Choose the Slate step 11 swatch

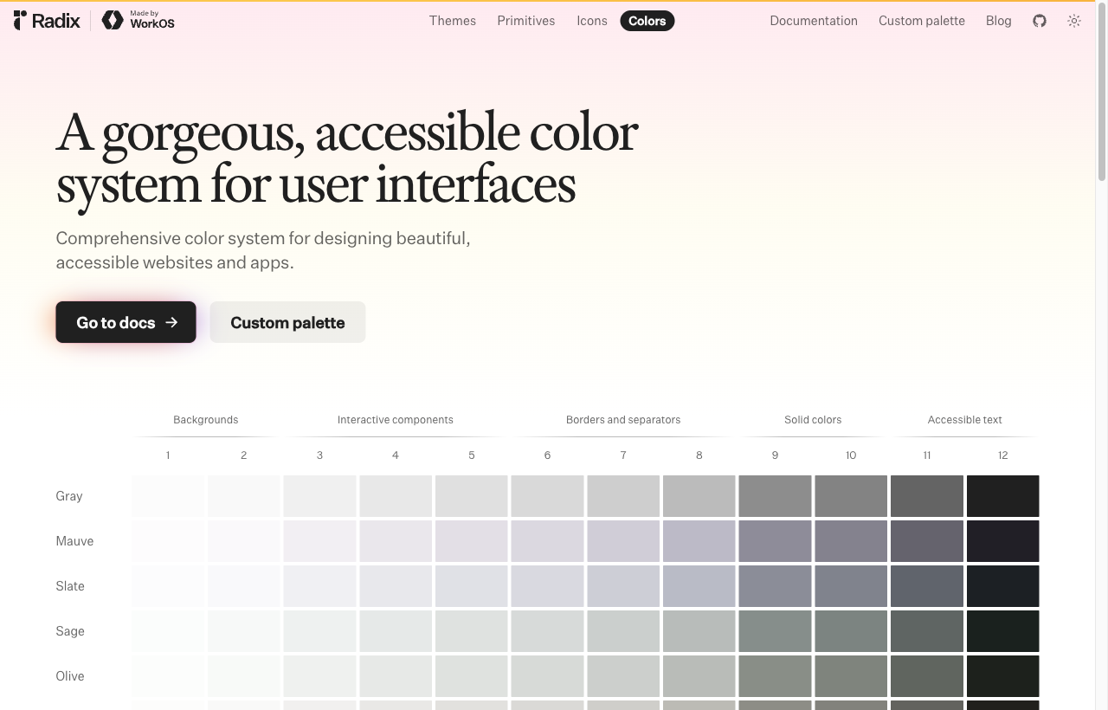pos(926,586)
